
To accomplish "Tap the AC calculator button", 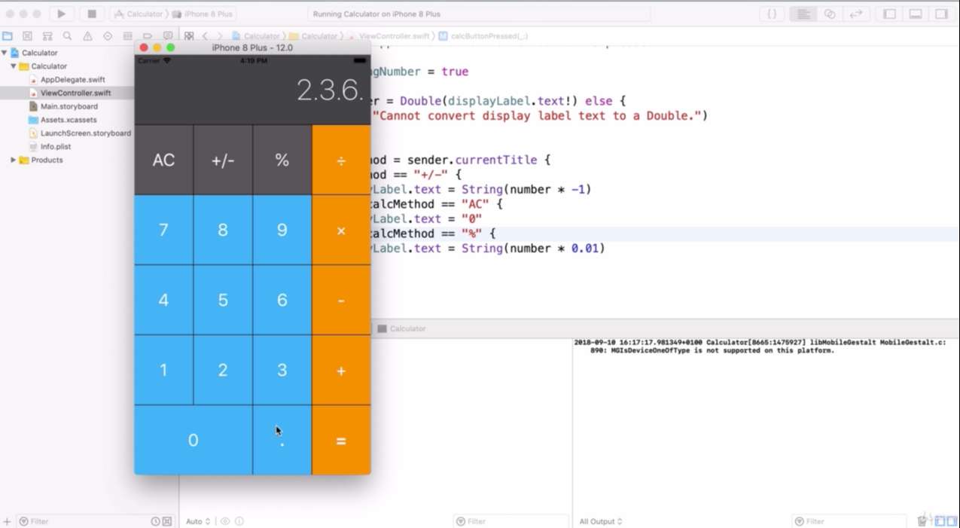I will [163, 160].
